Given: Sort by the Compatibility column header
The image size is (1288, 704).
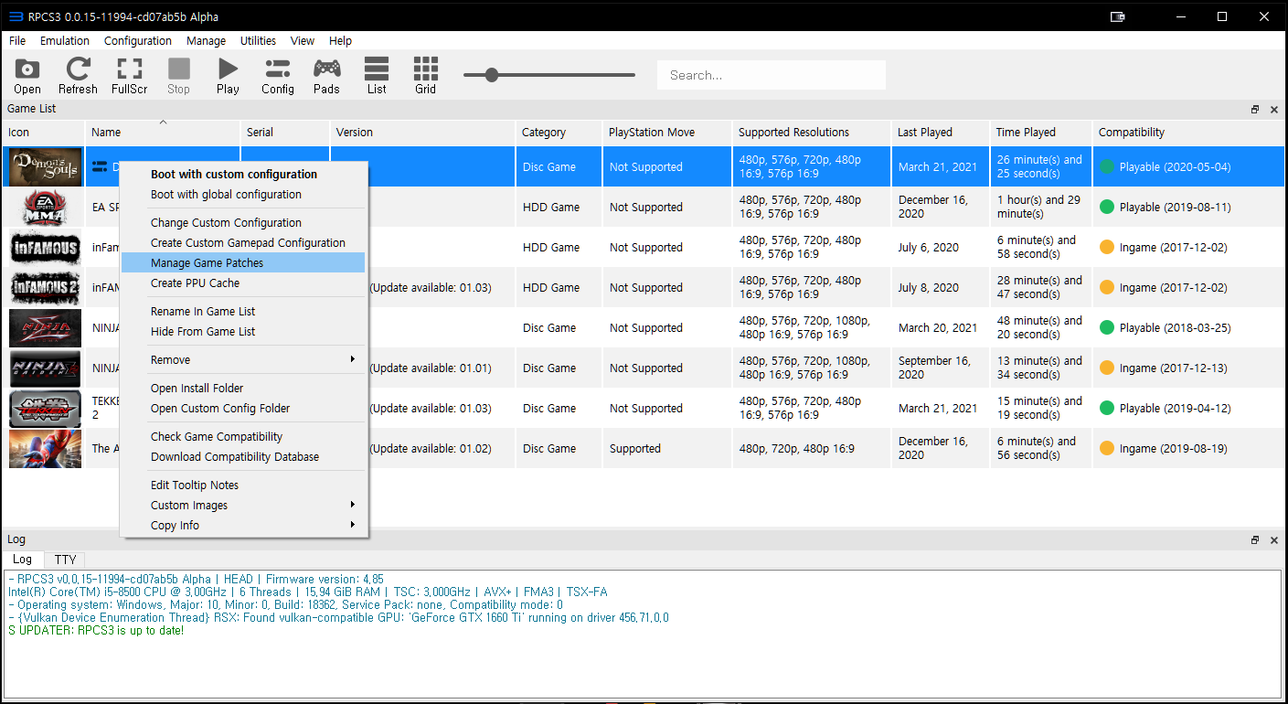Looking at the screenshot, I should [1188, 132].
